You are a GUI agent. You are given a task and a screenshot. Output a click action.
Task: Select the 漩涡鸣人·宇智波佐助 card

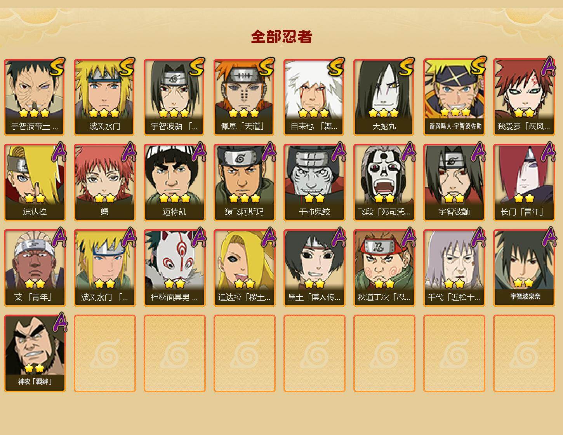coord(454,97)
